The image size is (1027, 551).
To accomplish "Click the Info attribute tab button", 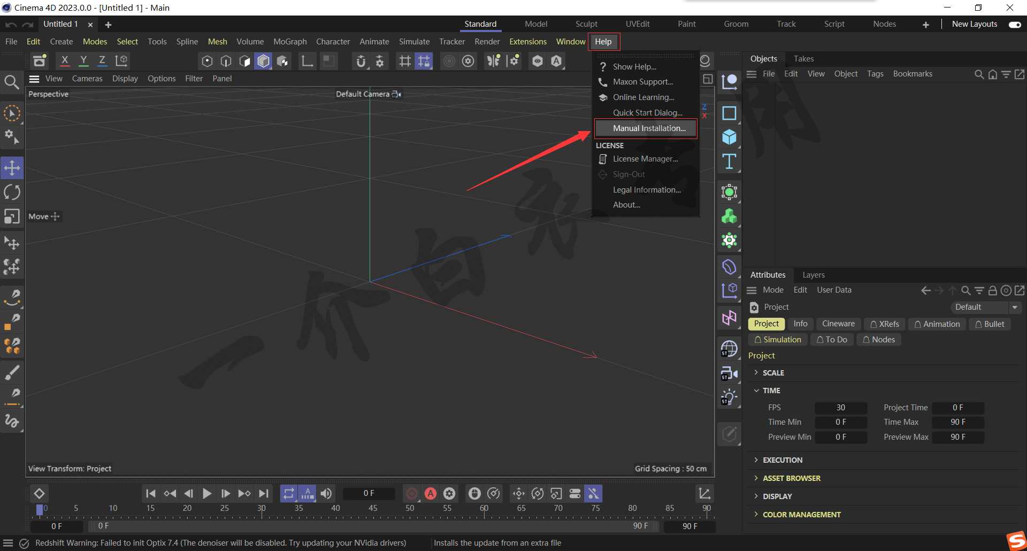I will [x=800, y=324].
